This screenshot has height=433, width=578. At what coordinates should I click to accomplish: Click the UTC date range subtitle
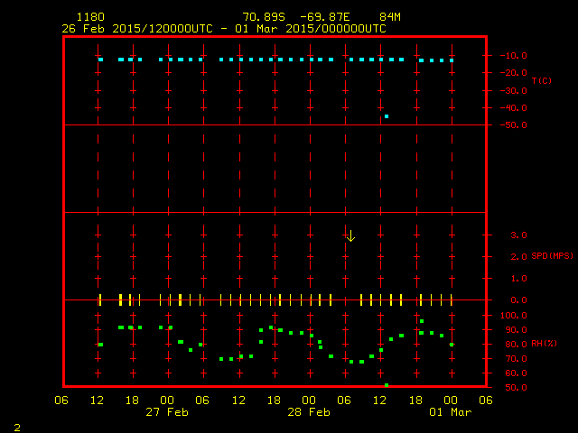[x=223, y=28]
